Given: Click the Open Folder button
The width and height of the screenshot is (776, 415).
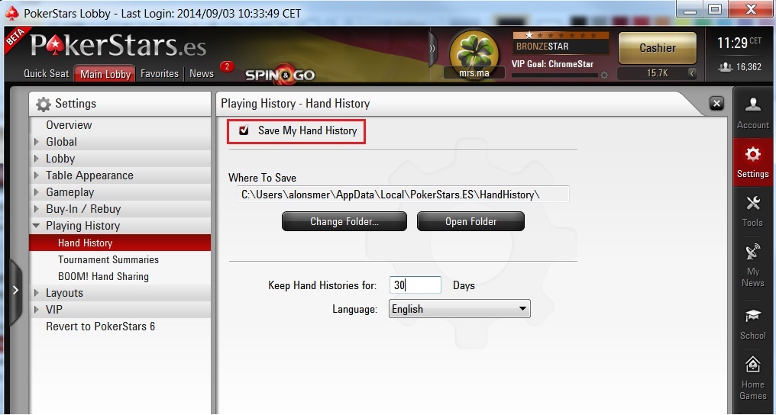Looking at the screenshot, I should pyautogui.click(x=470, y=221).
